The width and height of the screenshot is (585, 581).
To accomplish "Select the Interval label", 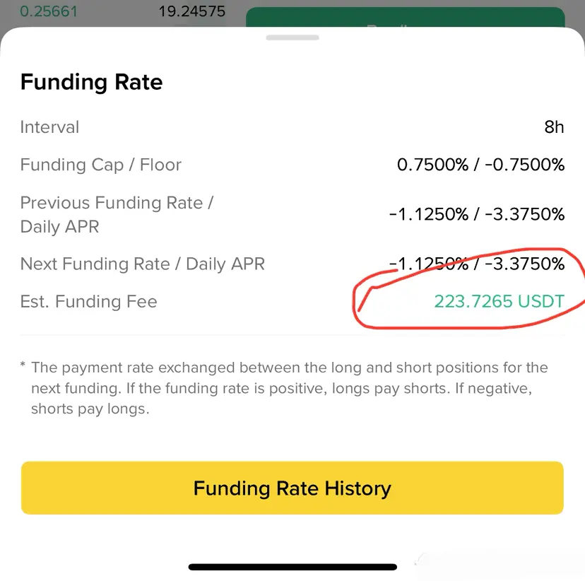I will [x=49, y=127].
